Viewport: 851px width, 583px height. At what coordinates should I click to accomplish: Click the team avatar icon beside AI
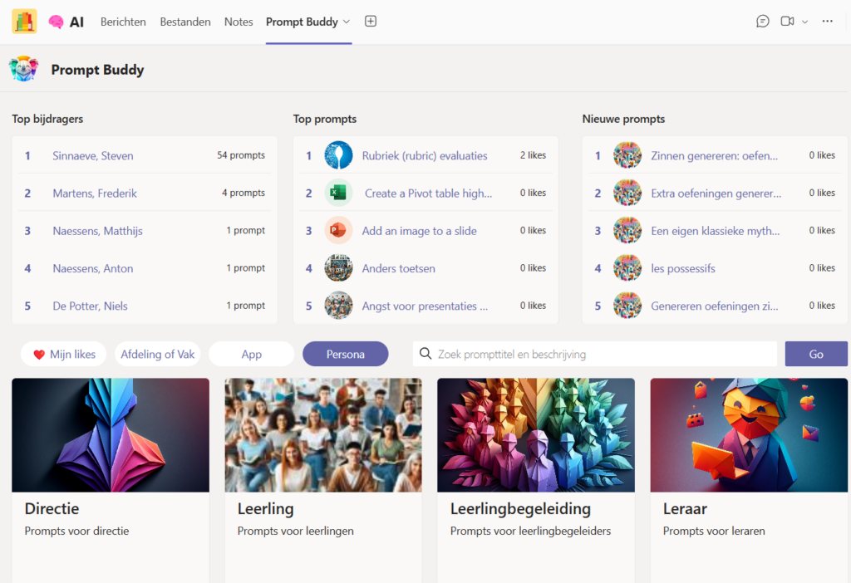(24, 22)
